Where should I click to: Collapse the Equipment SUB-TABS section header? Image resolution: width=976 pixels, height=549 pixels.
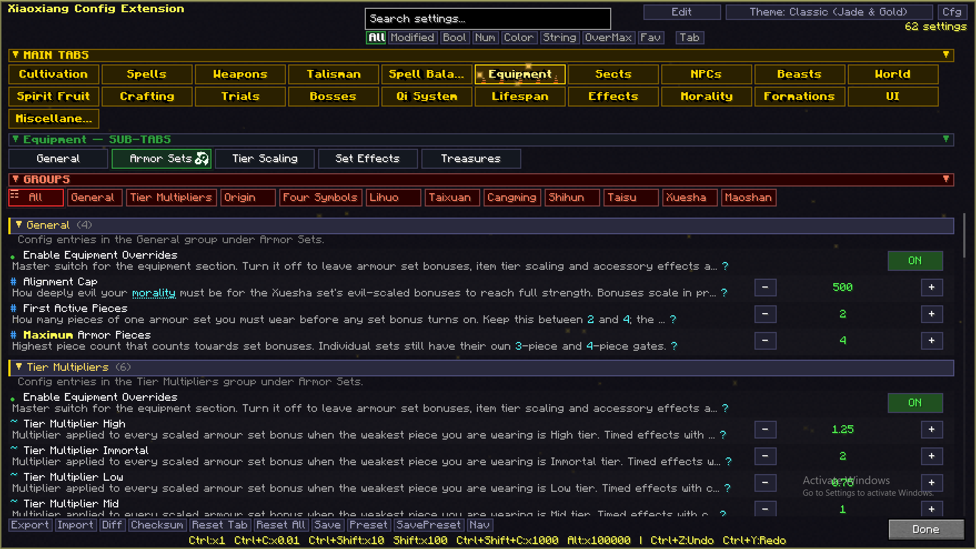(481, 139)
